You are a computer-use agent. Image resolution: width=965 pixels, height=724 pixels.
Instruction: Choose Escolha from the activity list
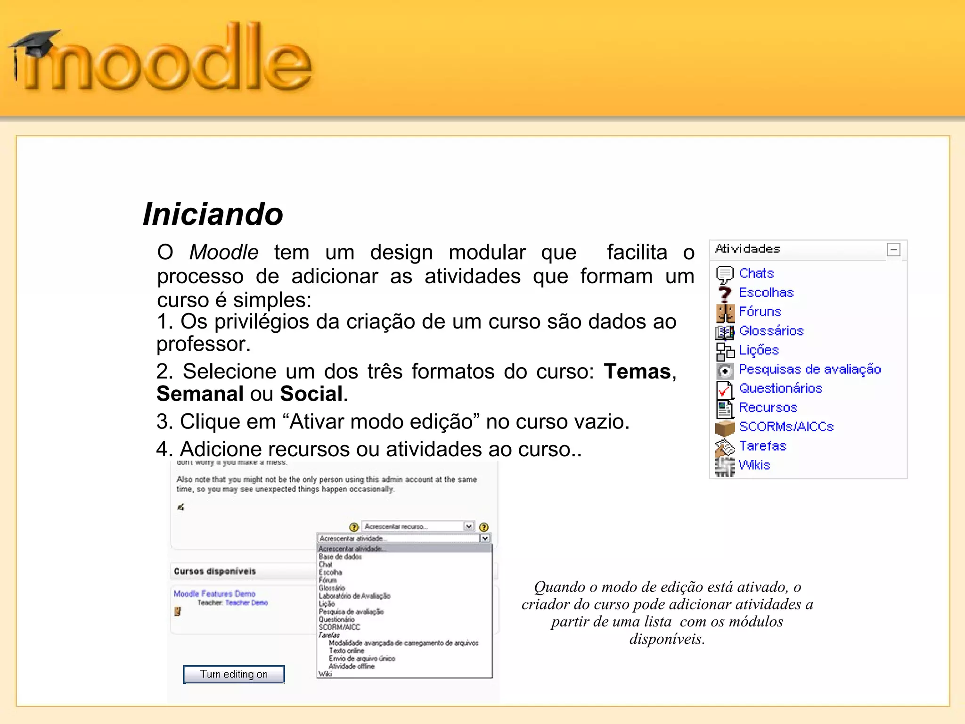[330, 572]
